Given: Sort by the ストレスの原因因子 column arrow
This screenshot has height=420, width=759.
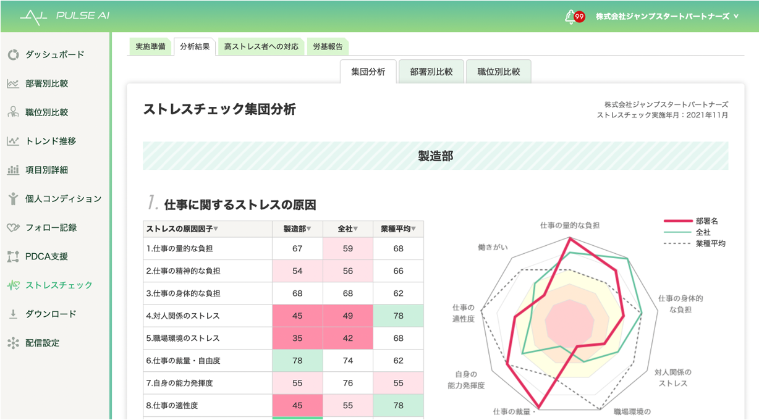Looking at the screenshot, I should pos(216,229).
